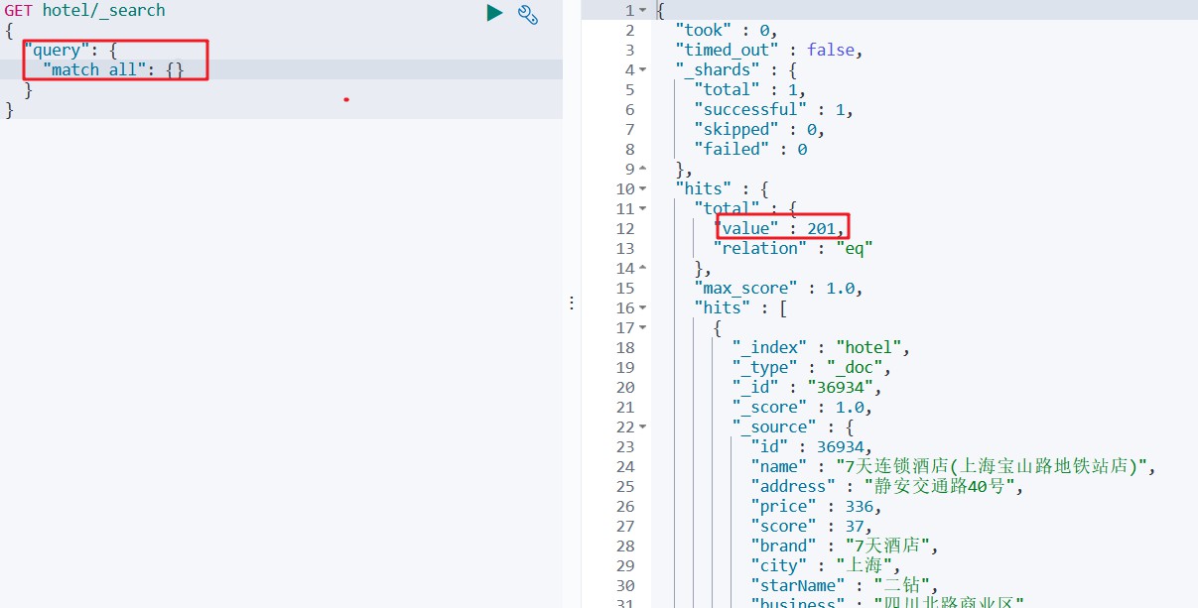1198x608 pixels.
Task: Click the "match_all": {} line in the editor
Action: pyautogui.click(x=113, y=69)
